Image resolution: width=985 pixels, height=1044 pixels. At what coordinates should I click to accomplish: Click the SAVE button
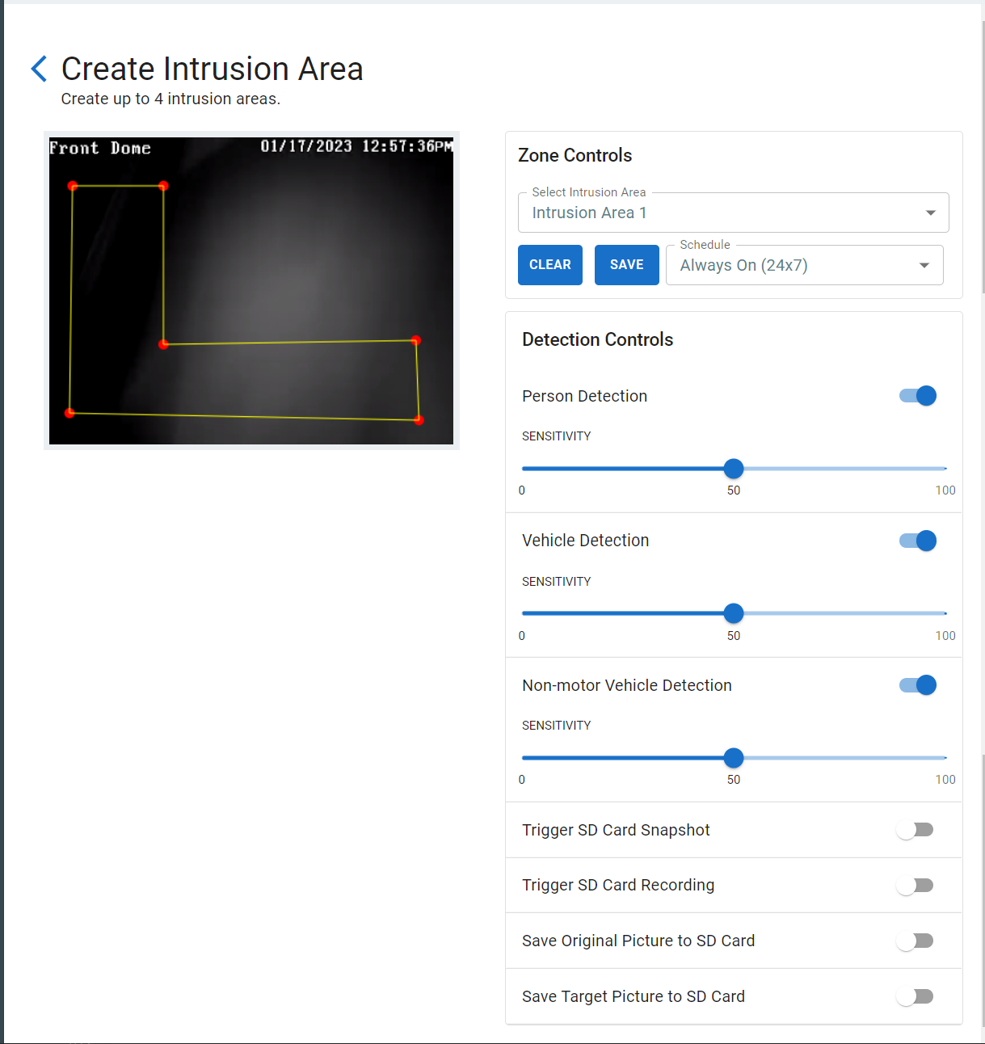coord(627,265)
